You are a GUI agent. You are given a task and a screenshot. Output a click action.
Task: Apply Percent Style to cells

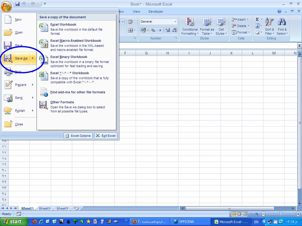click(153, 30)
